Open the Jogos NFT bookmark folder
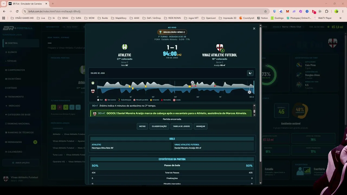 click(191, 18)
